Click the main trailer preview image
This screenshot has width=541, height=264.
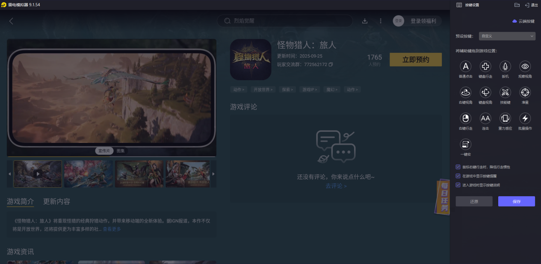coord(112,98)
